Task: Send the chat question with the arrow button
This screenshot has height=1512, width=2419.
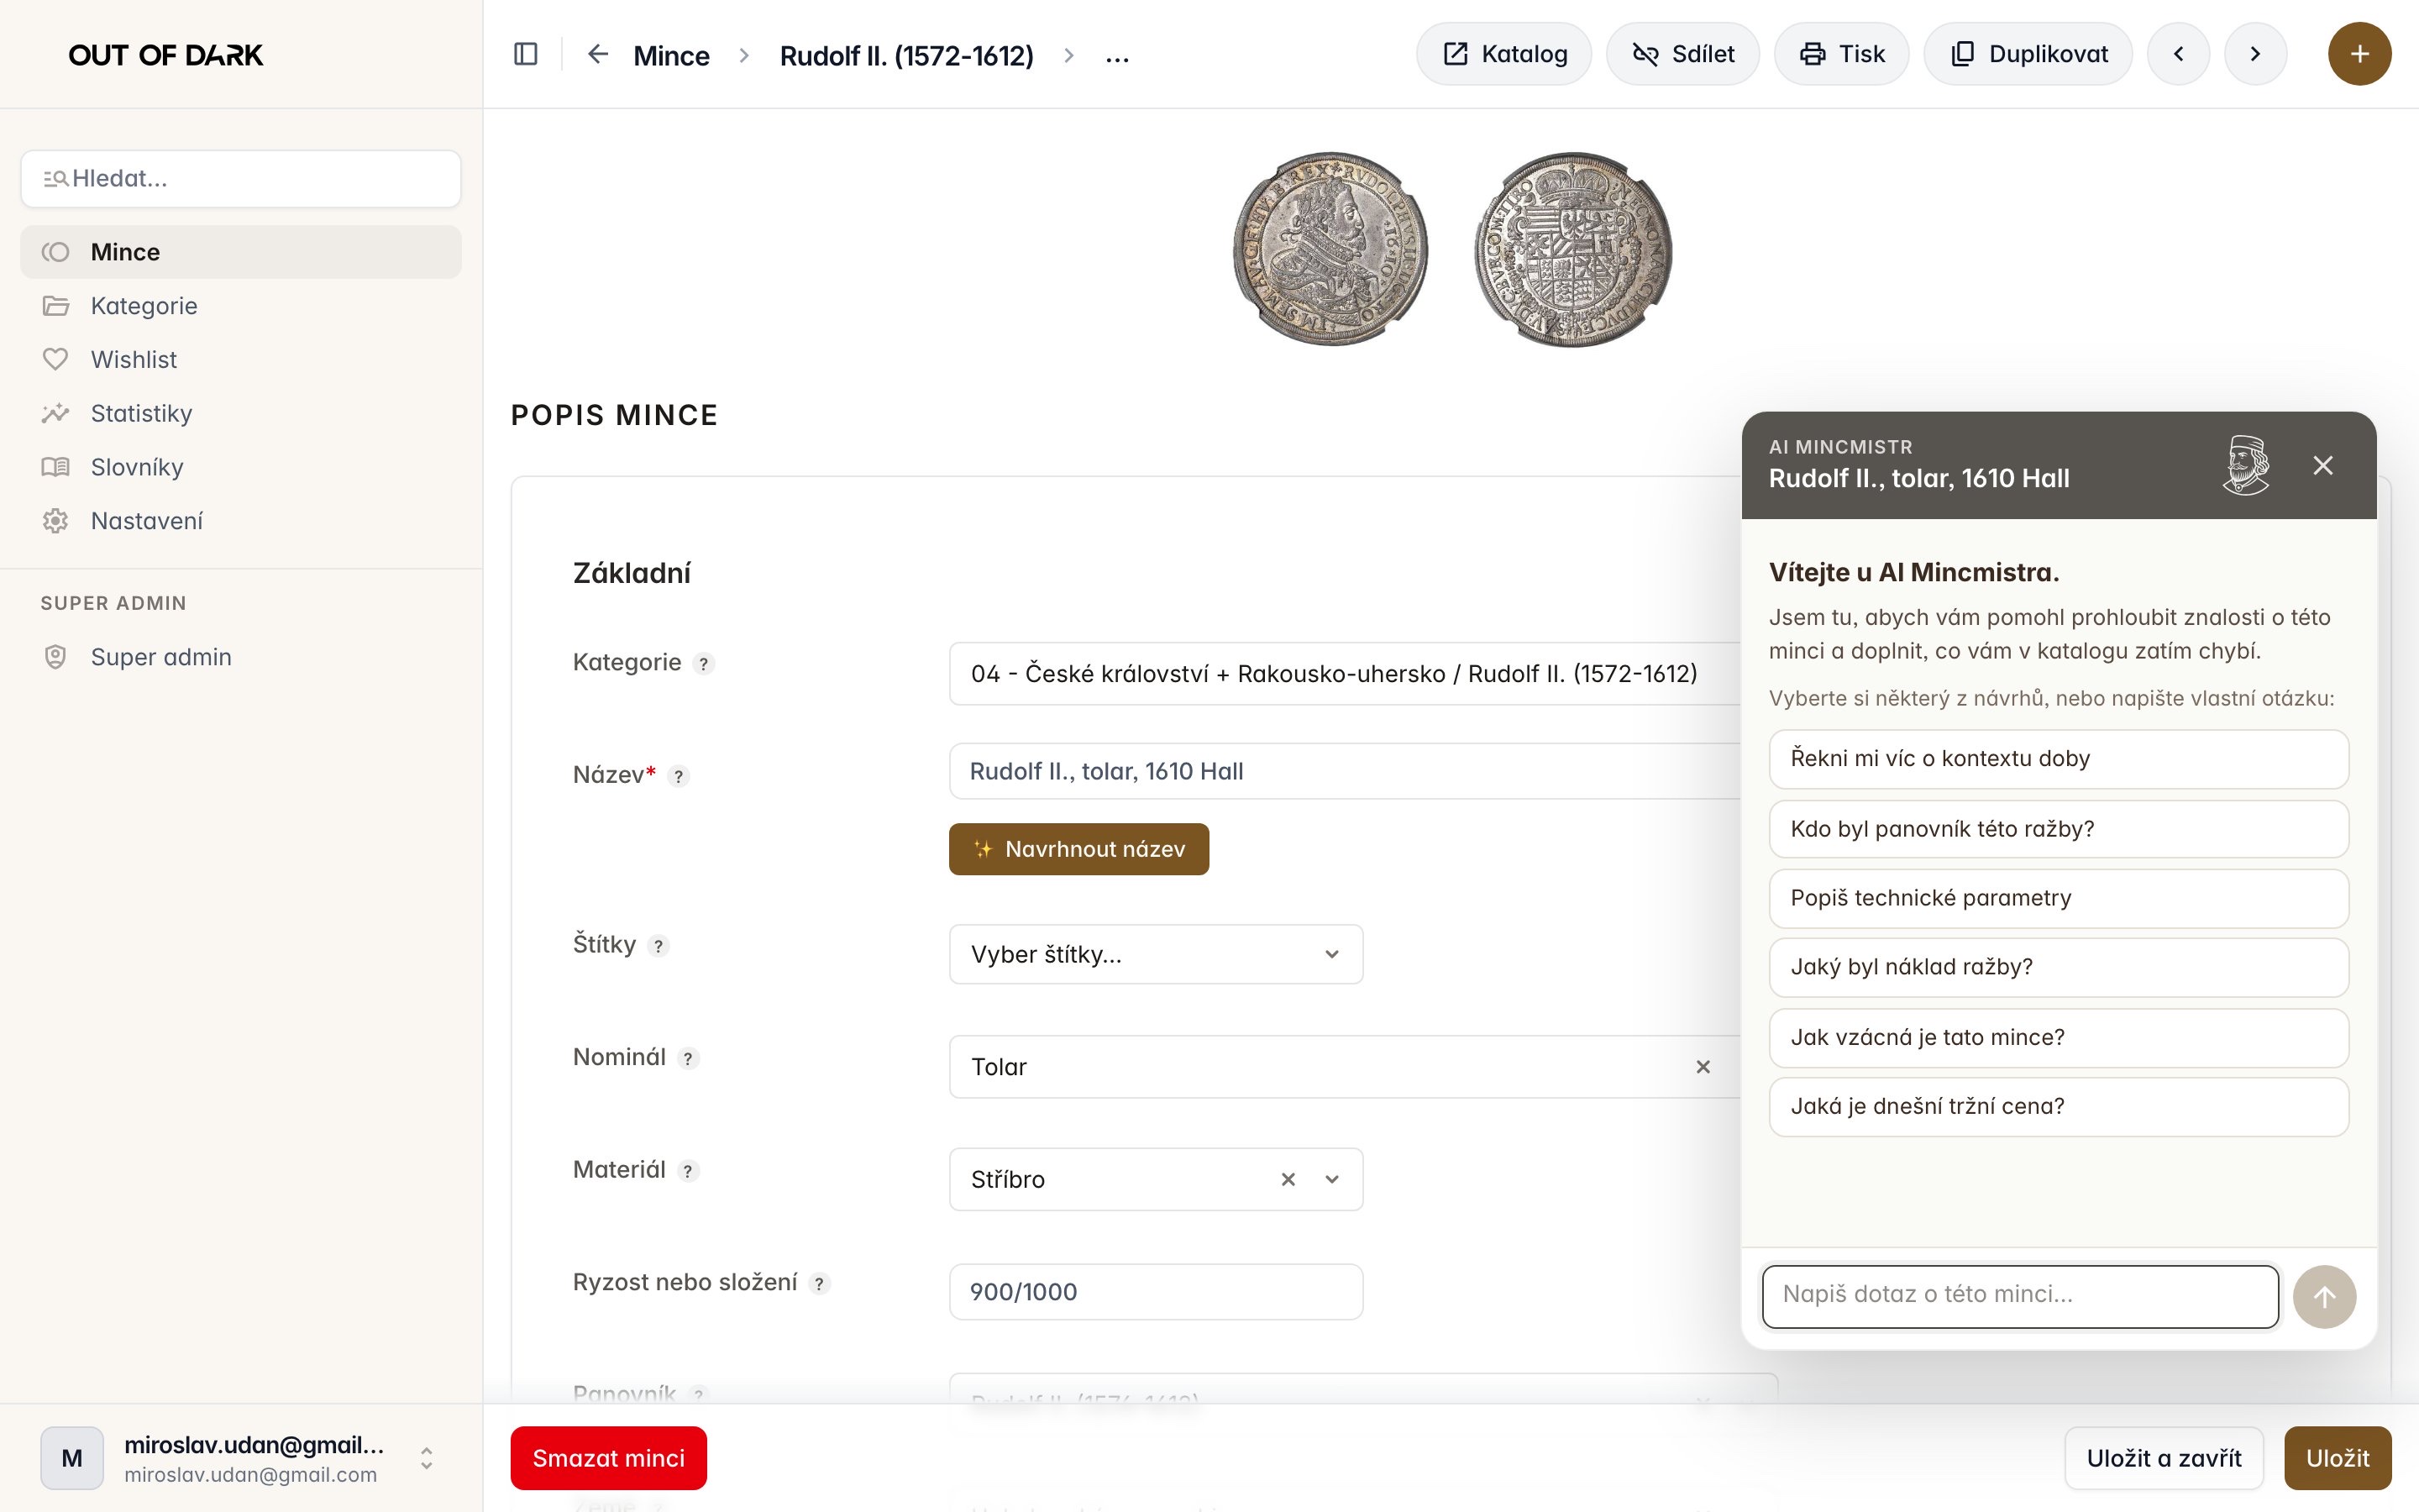Action: 2324,1297
